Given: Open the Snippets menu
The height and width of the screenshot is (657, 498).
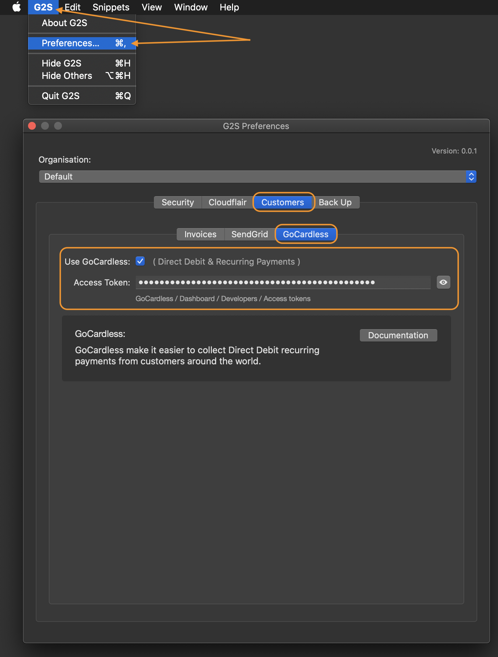Looking at the screenshot, I should 111,7.
